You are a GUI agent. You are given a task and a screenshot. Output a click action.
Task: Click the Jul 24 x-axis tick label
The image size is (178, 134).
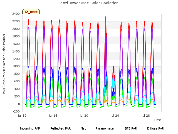[115, 116]
